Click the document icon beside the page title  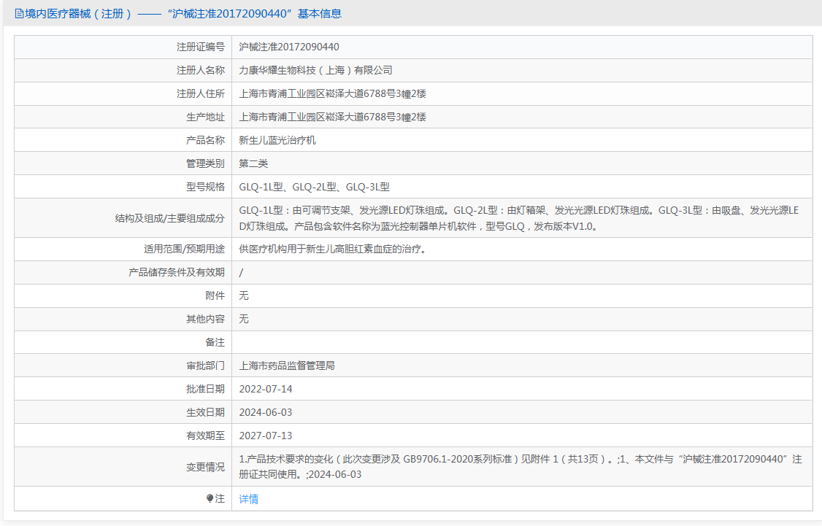tap(20, 14)
